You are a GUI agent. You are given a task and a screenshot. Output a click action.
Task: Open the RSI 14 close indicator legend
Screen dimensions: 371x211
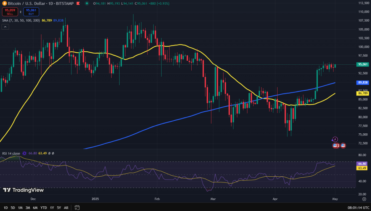click(x=11, y=153)
